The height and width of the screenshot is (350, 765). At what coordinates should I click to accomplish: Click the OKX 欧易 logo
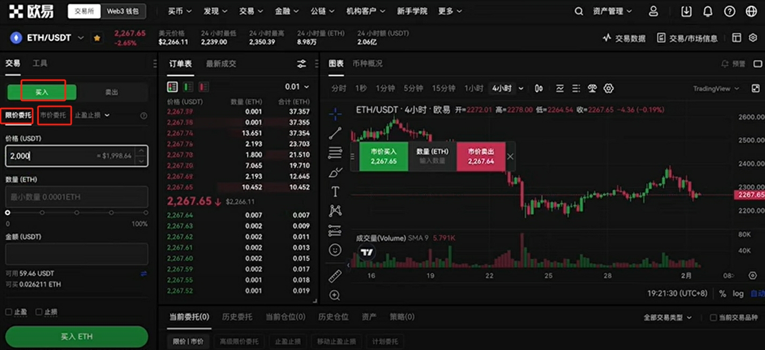32,11
